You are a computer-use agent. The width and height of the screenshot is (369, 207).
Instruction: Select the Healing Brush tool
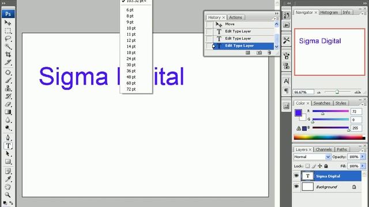(7, 72)
